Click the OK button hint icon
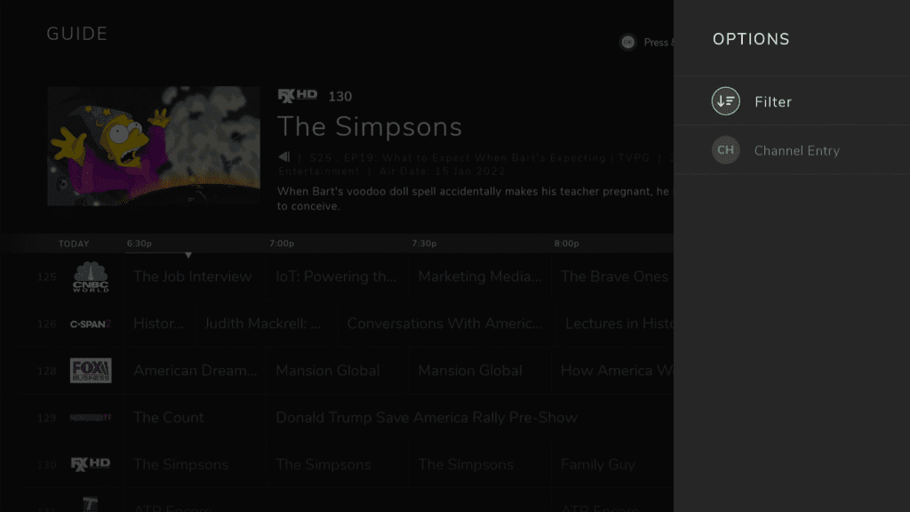This screenshot has width=910, height=512. 627,43
